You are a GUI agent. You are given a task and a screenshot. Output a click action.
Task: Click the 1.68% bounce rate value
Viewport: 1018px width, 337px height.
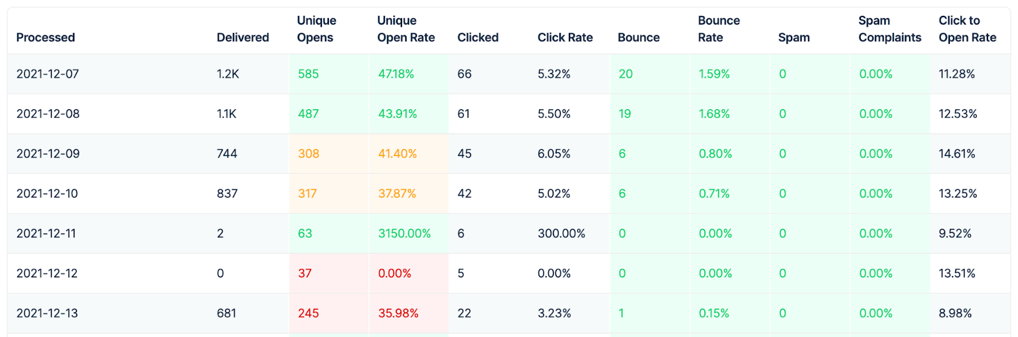coord(714,114)
